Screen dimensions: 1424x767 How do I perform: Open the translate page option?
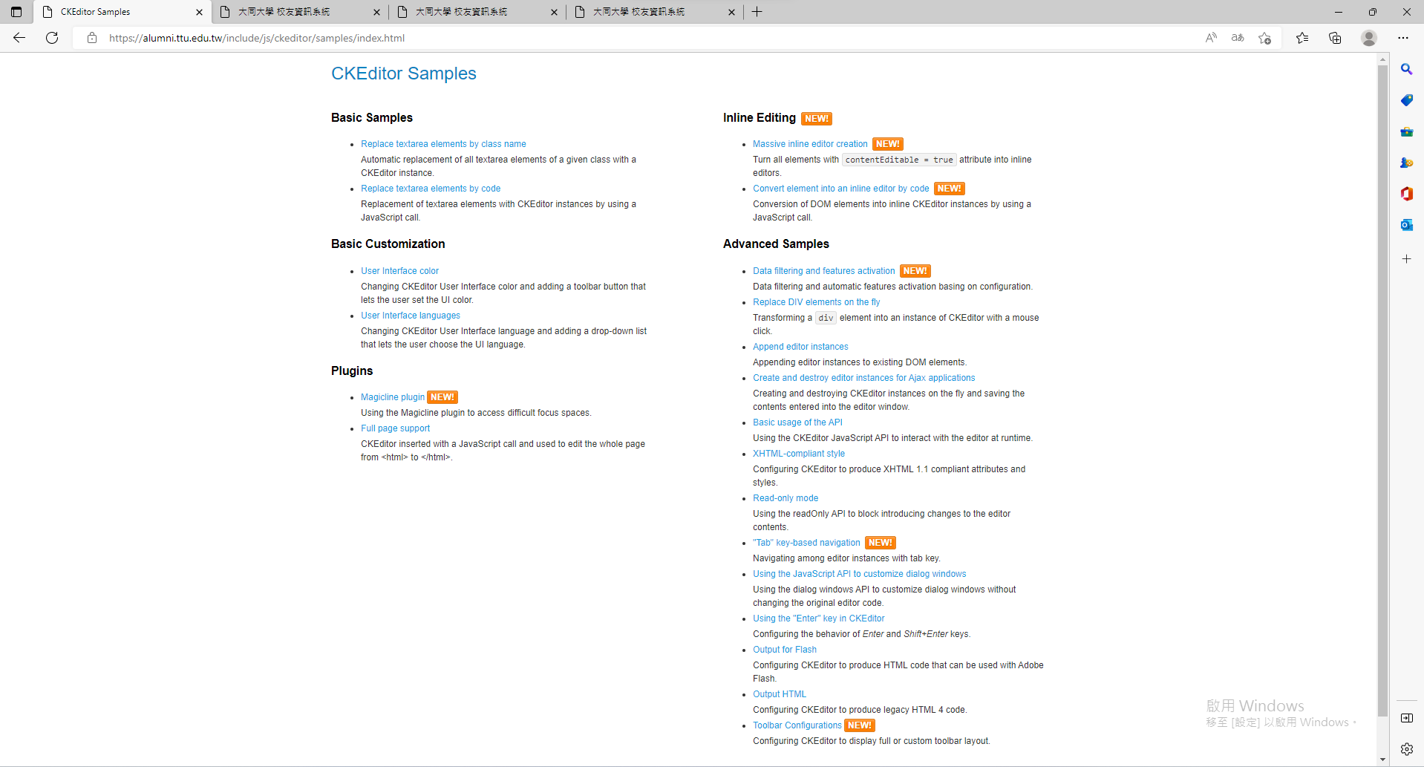1238,38
